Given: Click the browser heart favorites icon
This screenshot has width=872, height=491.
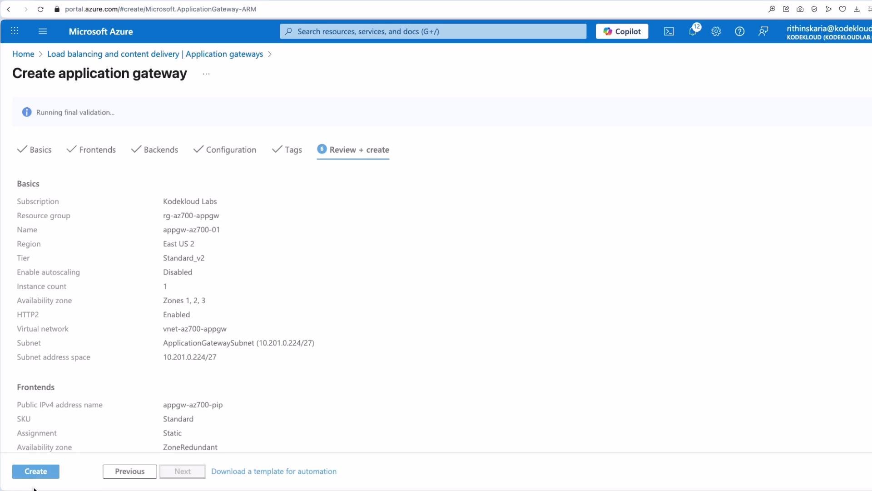Looking at the screenshot, I should pyautogui.click(x=842, y=9).
